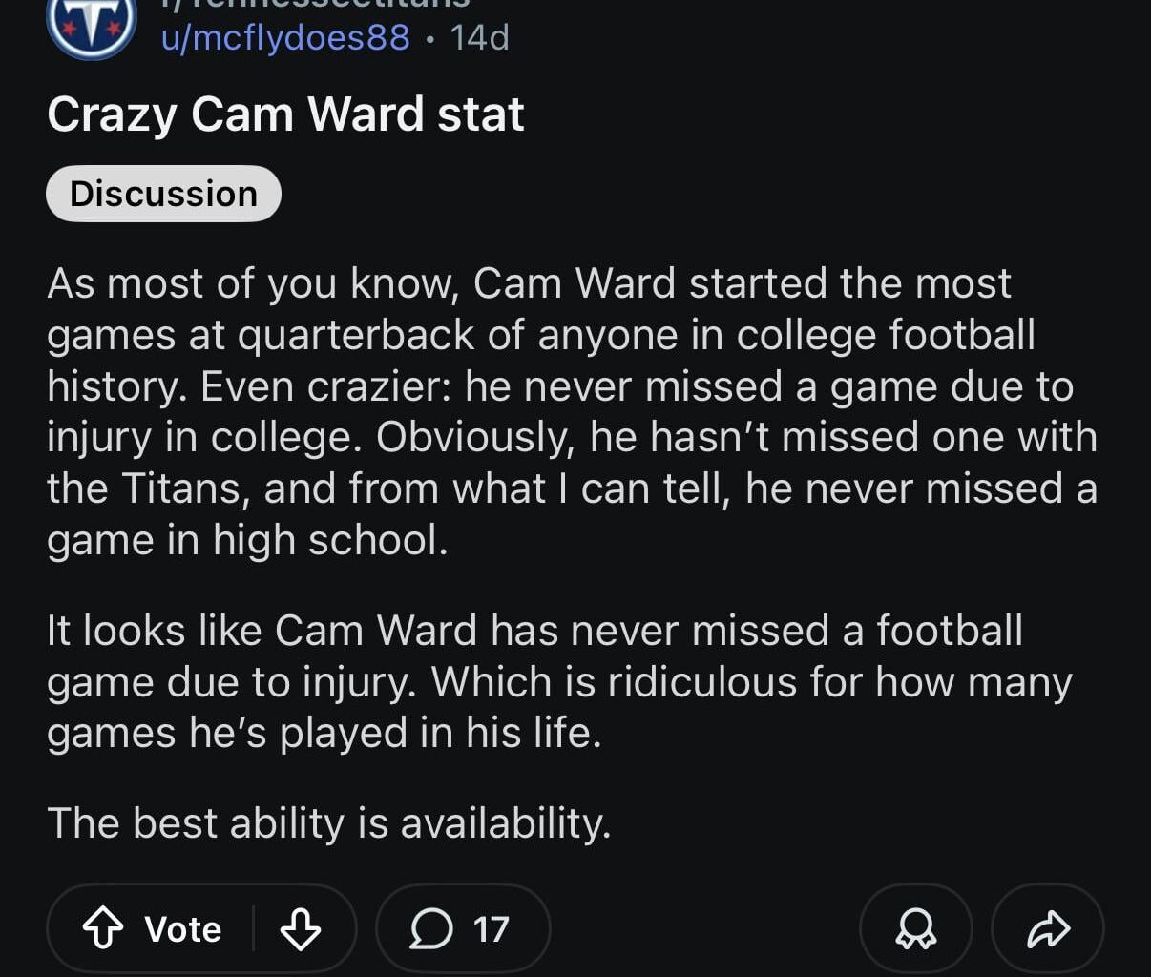Viewport: 1151px width, 977px height.
Task: Open comments via the speech bubble icon
Action: 431,928
